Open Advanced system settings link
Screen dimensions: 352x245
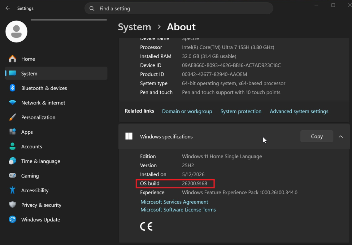tap(299, 111)
